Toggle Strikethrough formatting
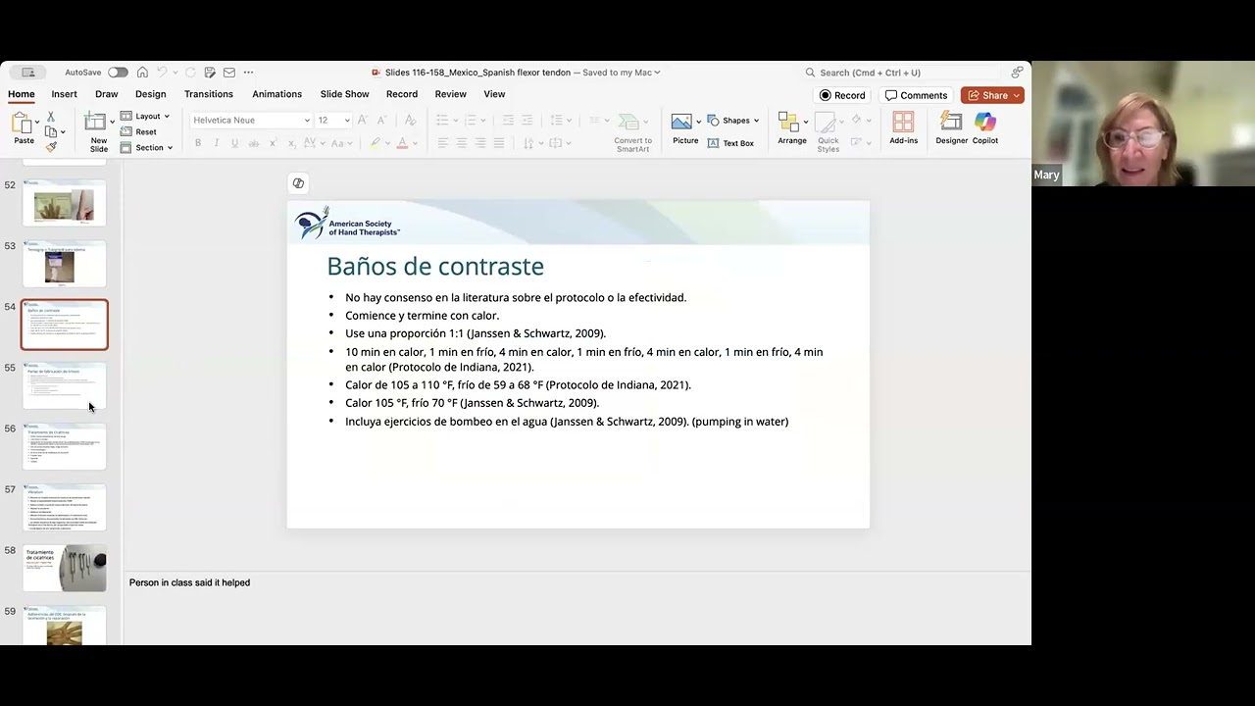The width and height of the screenshot is (1255, 706). pos(254,143)
